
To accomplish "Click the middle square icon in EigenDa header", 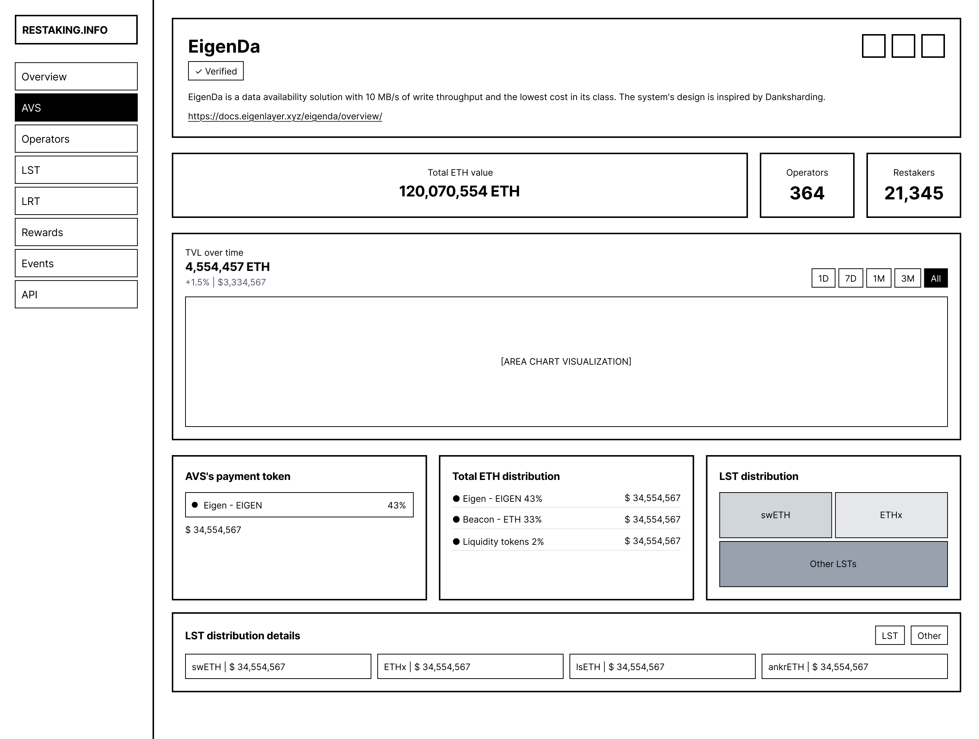I will [x=903, y=46].
